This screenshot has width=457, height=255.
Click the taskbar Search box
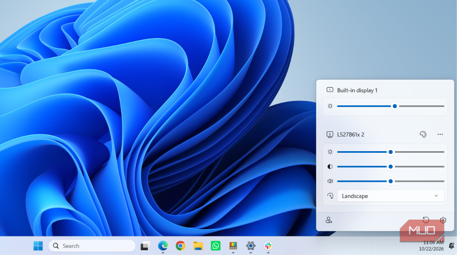pyautogui.click(x=92, y=246)
